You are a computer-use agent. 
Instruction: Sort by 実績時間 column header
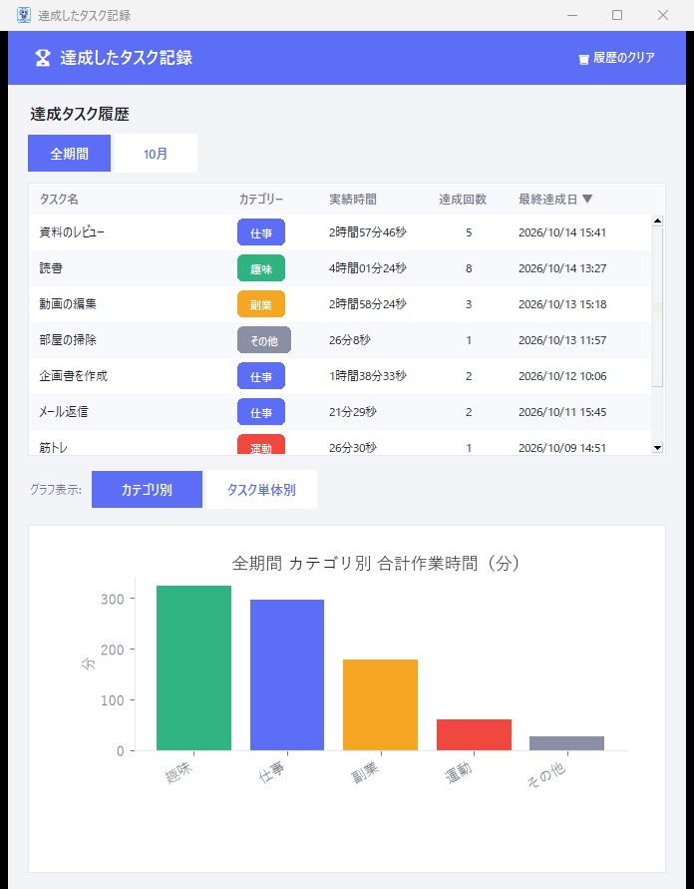point(353,199)
